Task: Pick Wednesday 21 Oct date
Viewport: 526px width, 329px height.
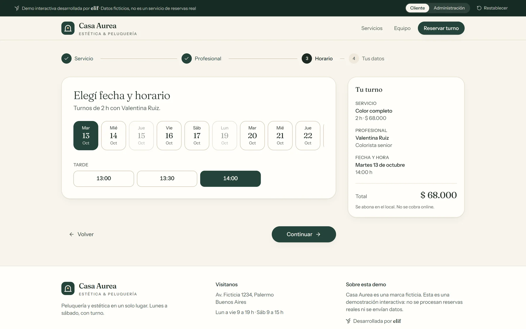Action: 280,136
